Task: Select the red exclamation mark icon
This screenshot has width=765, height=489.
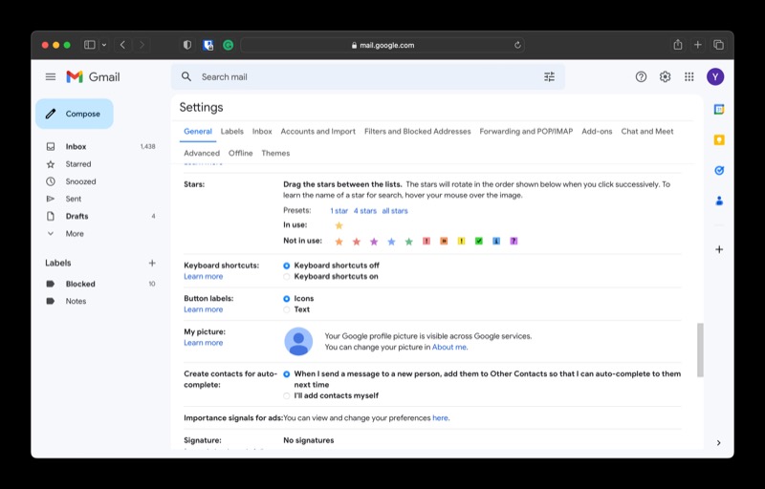Action: pyautogui.click(x=426, y=241)
